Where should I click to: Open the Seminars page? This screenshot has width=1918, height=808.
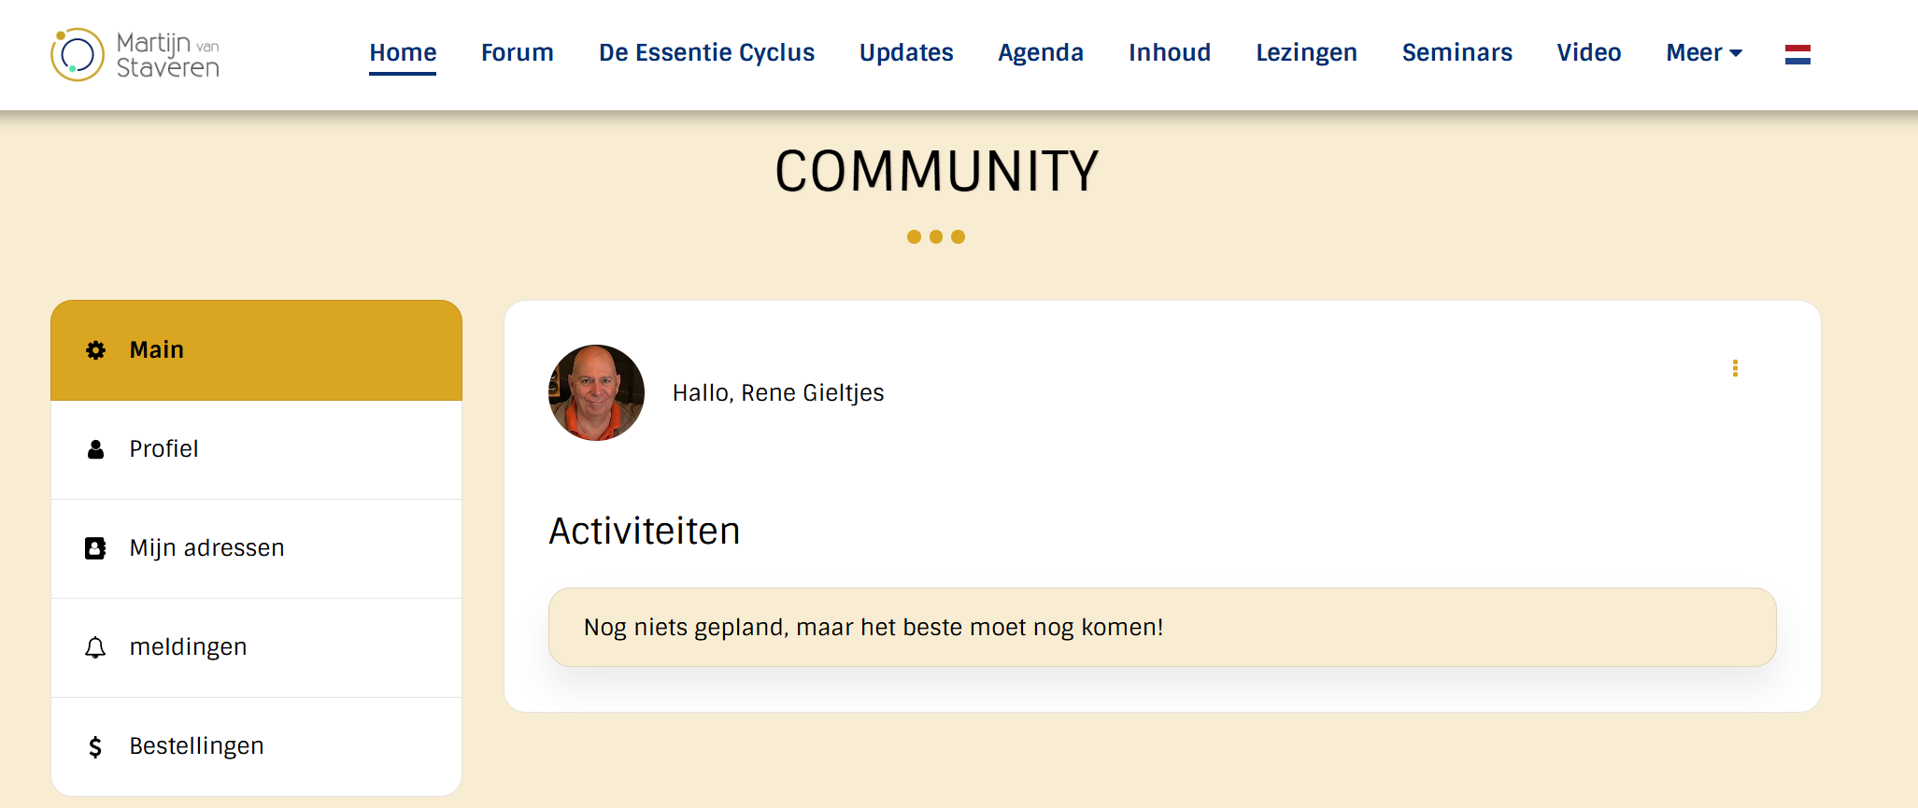coord(1456,53)
